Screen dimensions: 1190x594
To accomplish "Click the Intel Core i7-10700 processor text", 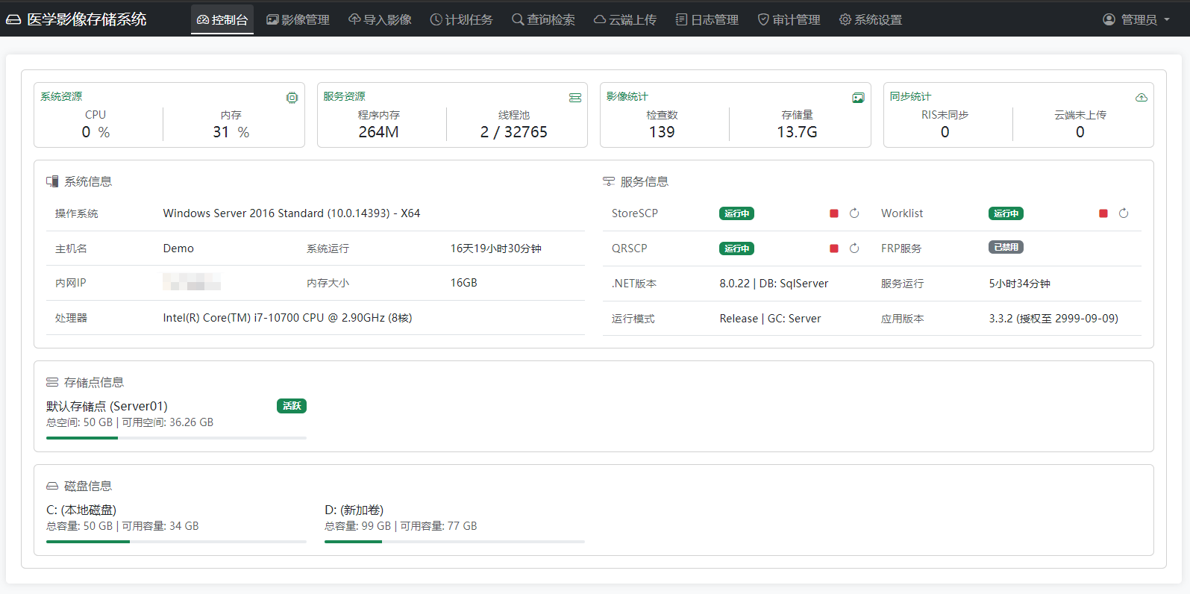I will pyautogui.click(x=287, y=318).
